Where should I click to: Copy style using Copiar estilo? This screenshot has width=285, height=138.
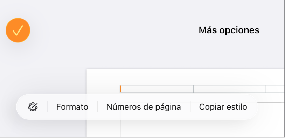223,107
